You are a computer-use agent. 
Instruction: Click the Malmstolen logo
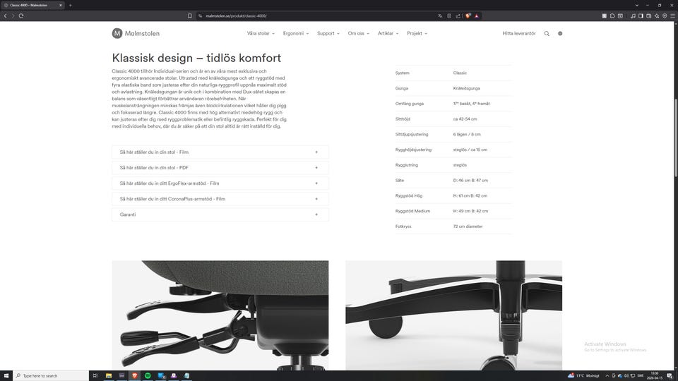point(136,33)
